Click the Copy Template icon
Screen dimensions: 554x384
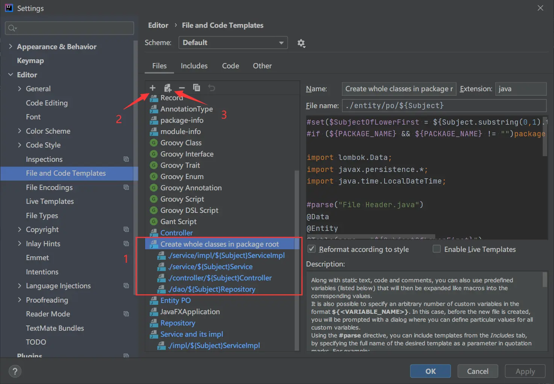197,88
